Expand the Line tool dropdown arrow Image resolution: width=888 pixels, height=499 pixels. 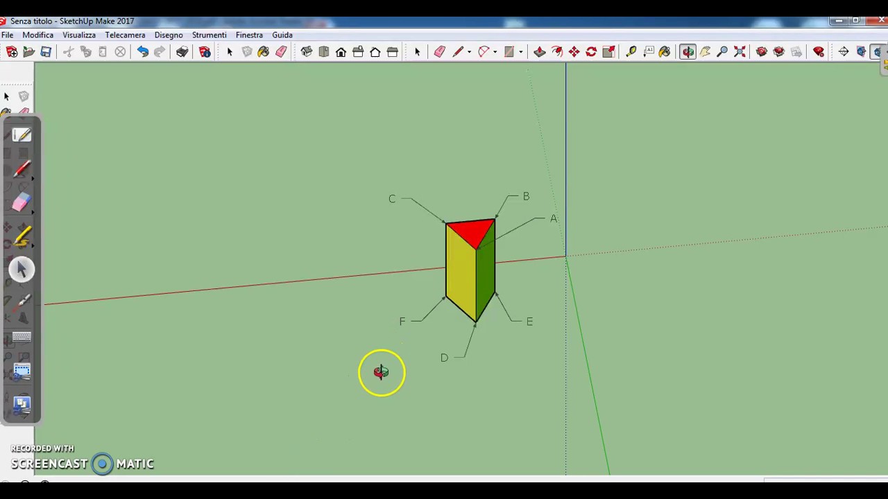470,52
